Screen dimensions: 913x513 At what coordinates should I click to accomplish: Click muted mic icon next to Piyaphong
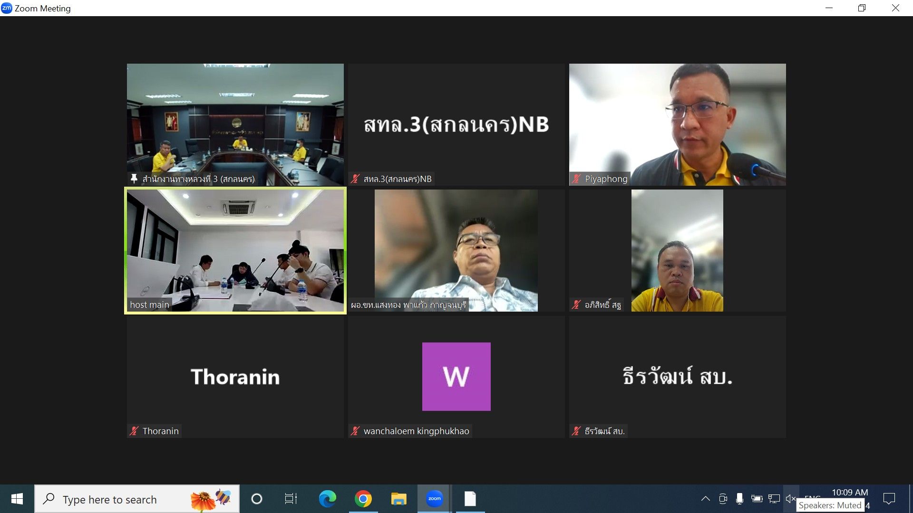point(576,179)
